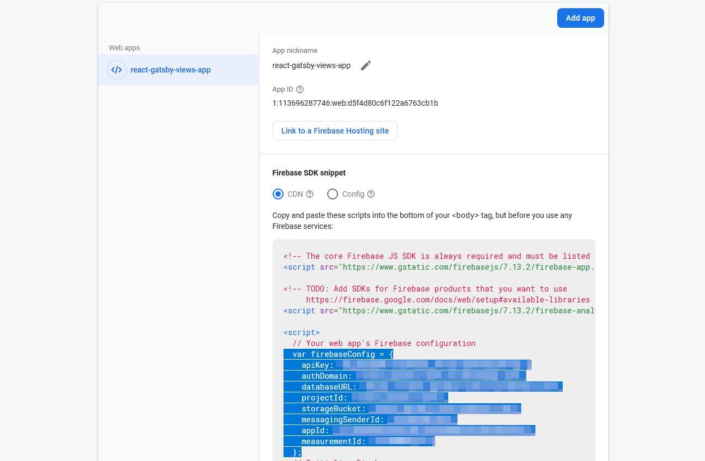Click the databaseURL line in code

tap(328, 387)
